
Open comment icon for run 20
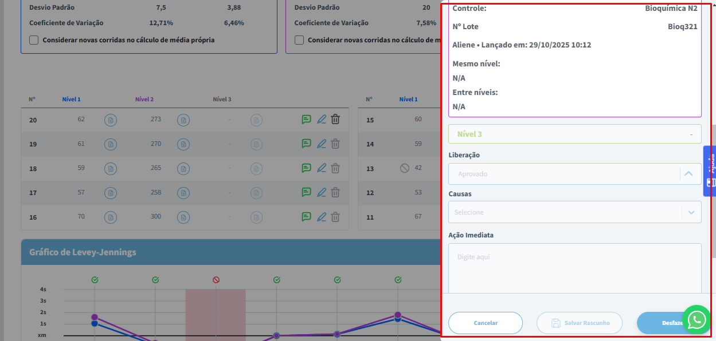point(306,120)
